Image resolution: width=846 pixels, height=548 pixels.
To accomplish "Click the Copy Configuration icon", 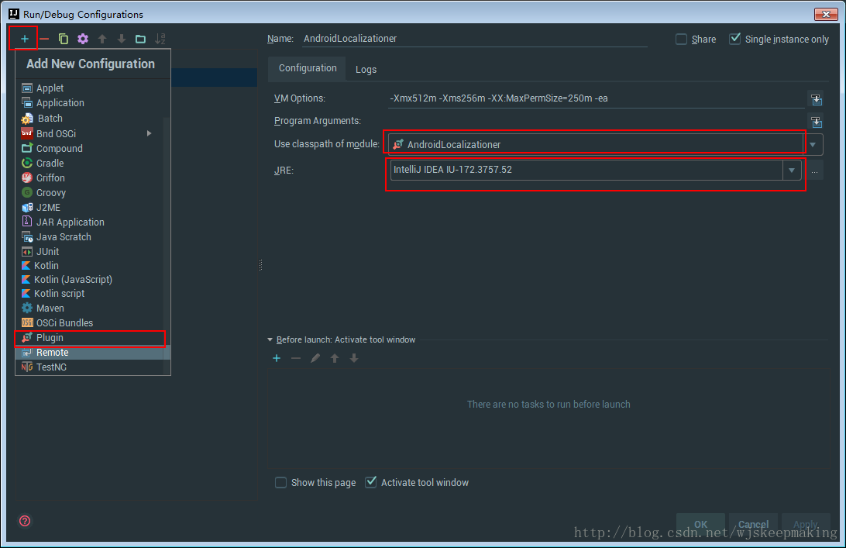I will pos(63,39).
